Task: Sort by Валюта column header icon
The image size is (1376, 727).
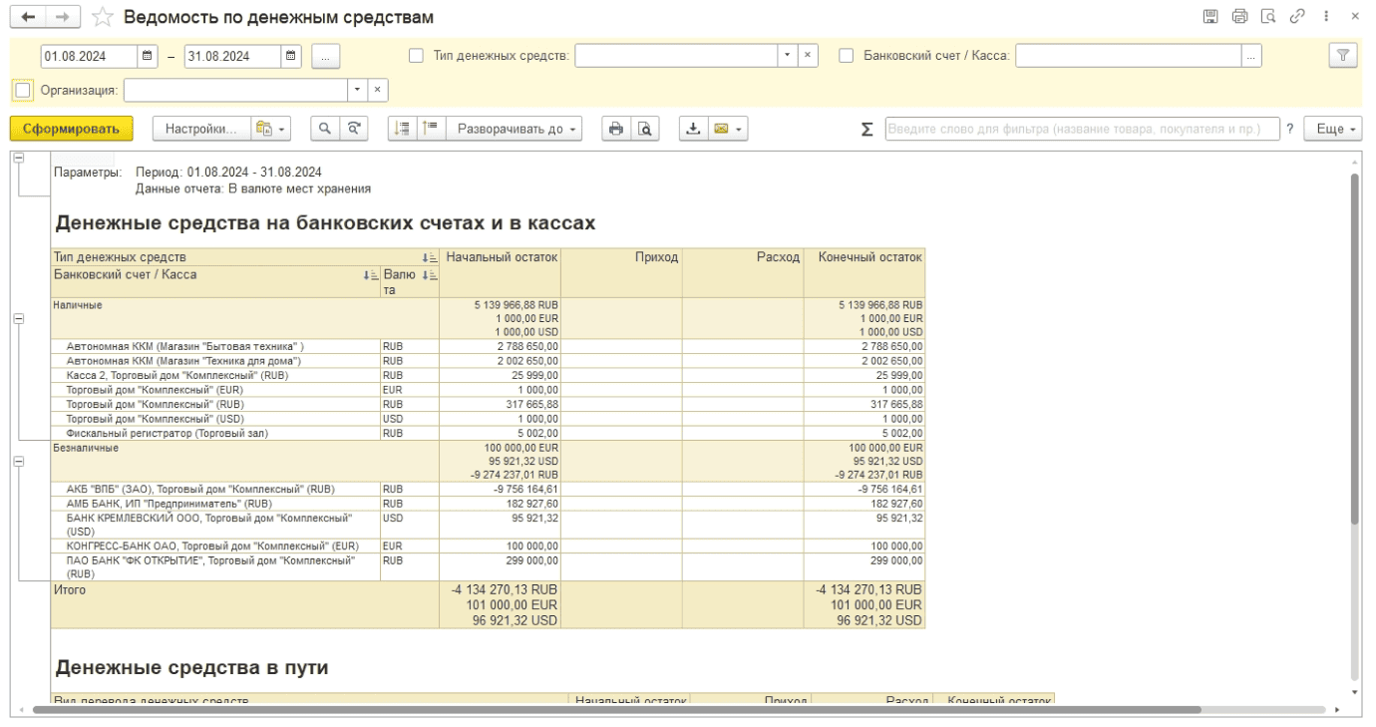Action: pos(430,275)
